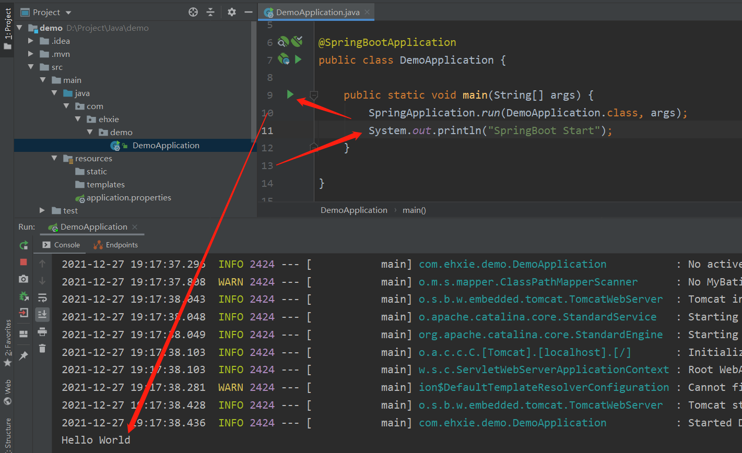This screenshot has width=742, height=453.
Task: Collapse all project tree nodes icon
Action: pyautogui.click(x=210, y=12)
